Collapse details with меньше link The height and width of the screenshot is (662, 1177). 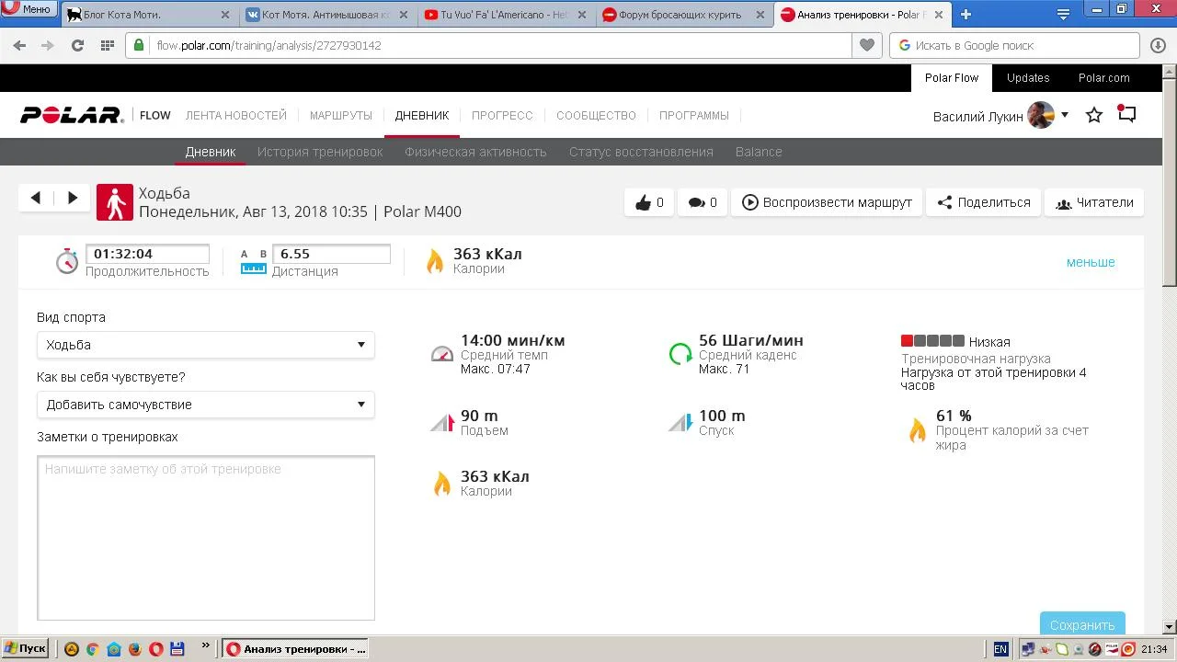1090,262
